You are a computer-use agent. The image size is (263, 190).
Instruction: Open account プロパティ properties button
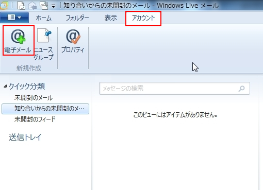tap(73, 41)
